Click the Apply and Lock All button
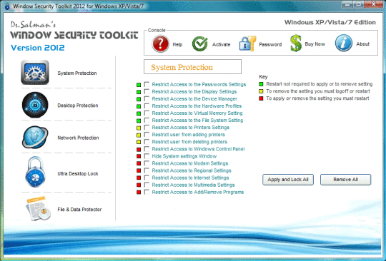386x261 pixels. pos(288,180)
